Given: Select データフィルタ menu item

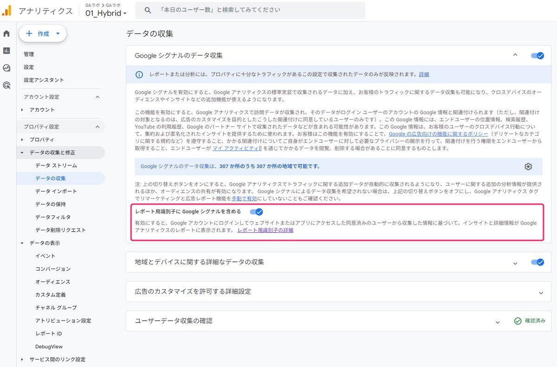Looking at the screenshot, I should tap(53, 217).
